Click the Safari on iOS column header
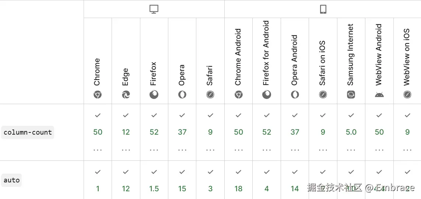This screenshot has height=199, width=421. coord(323,63)
